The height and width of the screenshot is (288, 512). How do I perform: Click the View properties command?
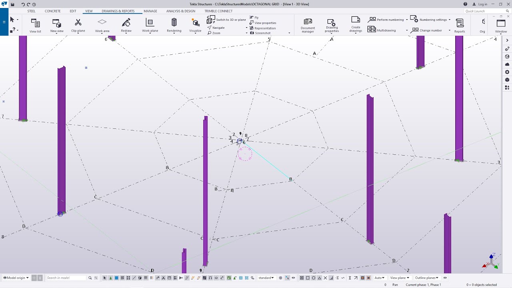click(x=263, y=23)
